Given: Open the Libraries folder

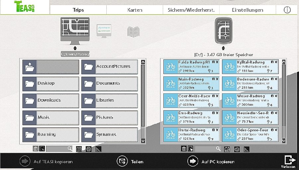Looking at the screenshot, I should click(110, 101).
